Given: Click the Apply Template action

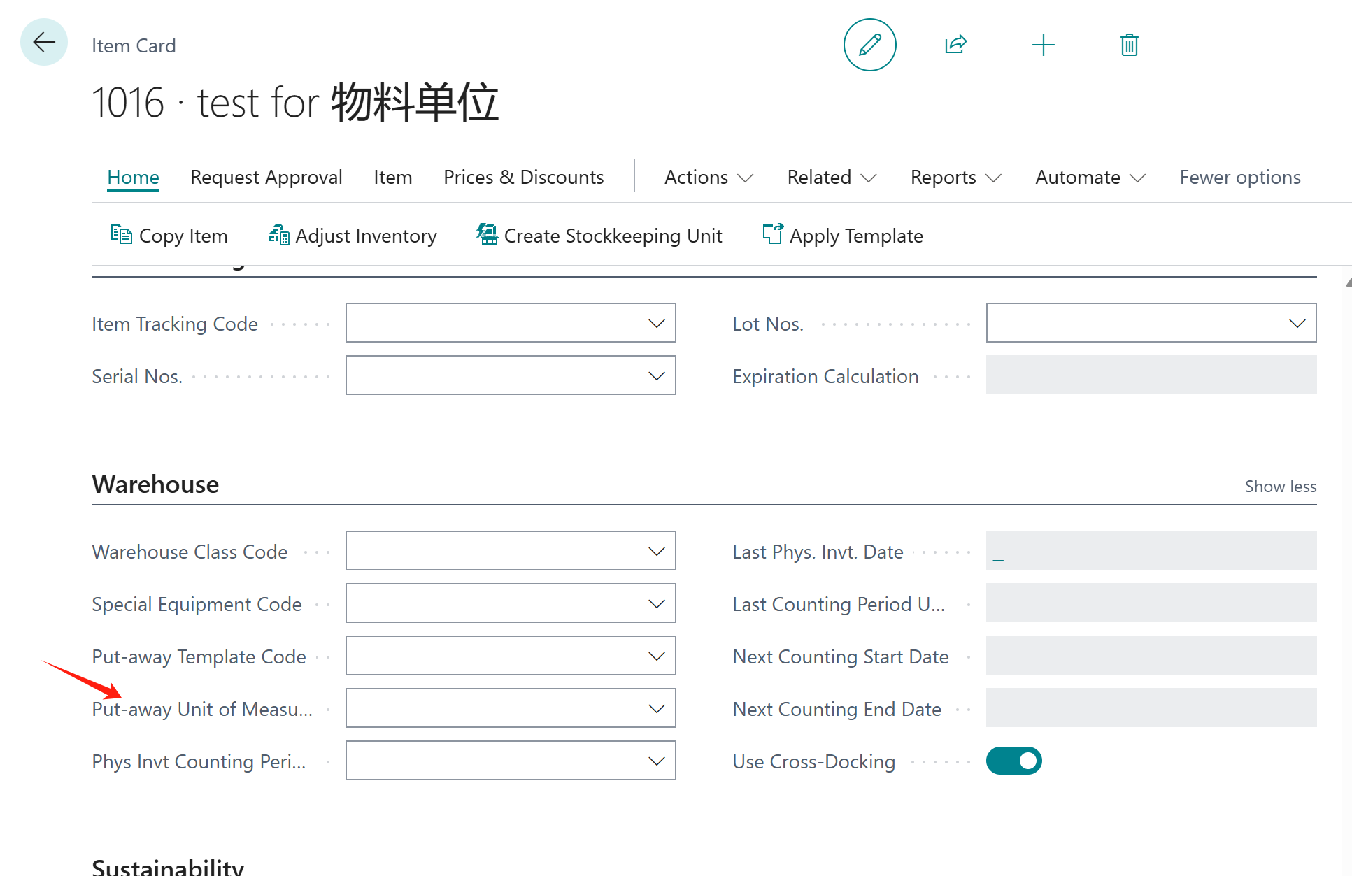Looking at the screenshot, I should pos(843,236).
